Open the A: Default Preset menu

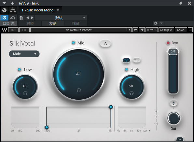tap(81, 30)
